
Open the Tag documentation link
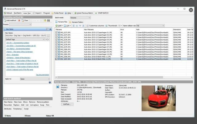(x=42, y=75)
